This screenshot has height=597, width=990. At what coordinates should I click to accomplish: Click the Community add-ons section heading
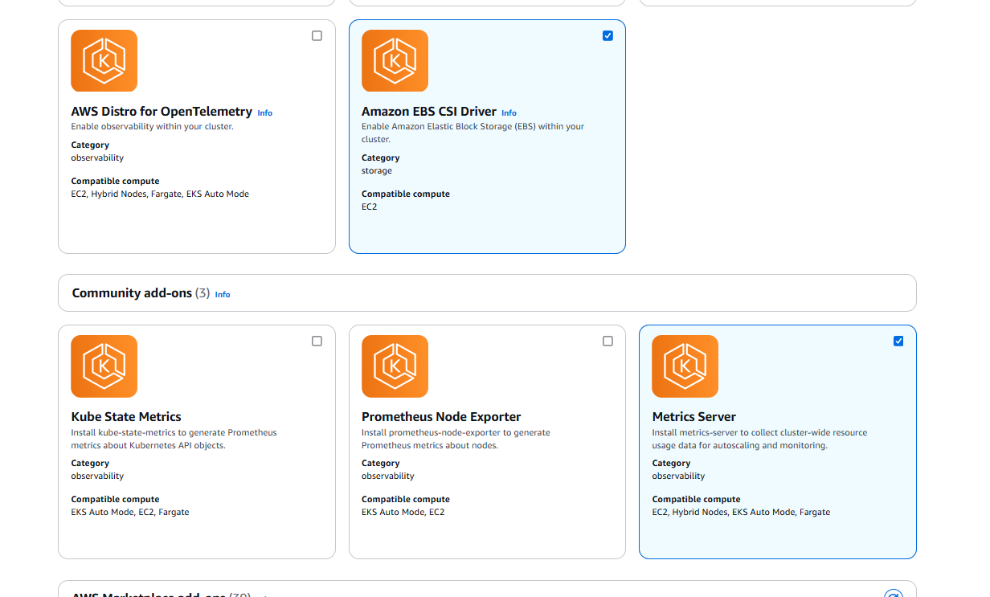(132, 293)
